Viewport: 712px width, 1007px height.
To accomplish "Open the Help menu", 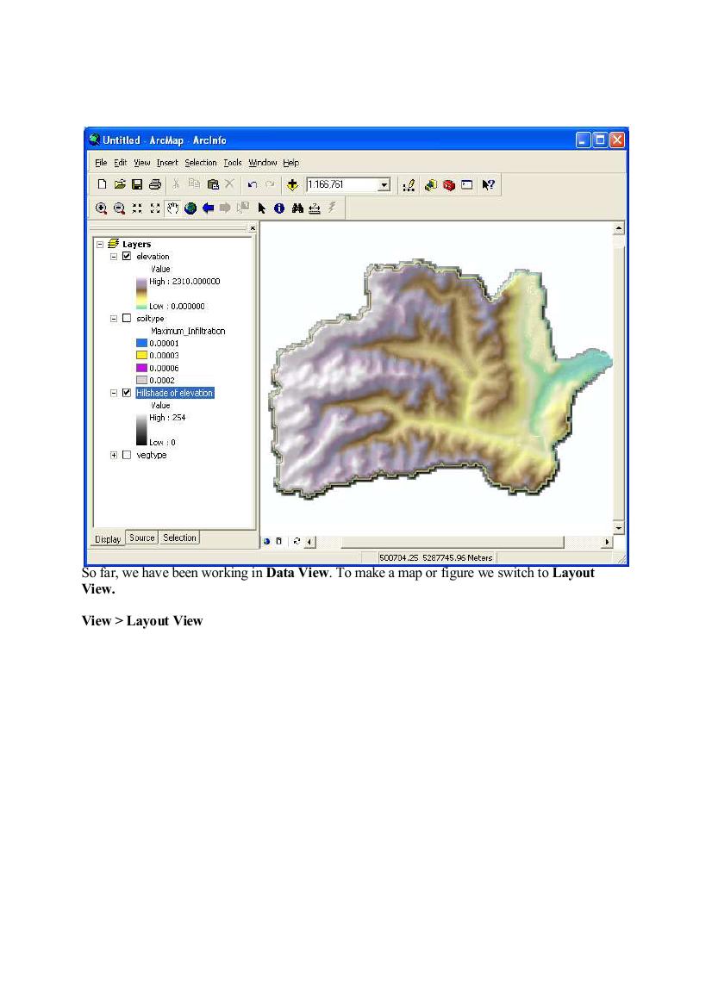I will pos(291,163).
